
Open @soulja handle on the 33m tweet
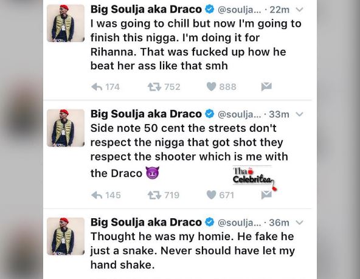click(239, 114)
